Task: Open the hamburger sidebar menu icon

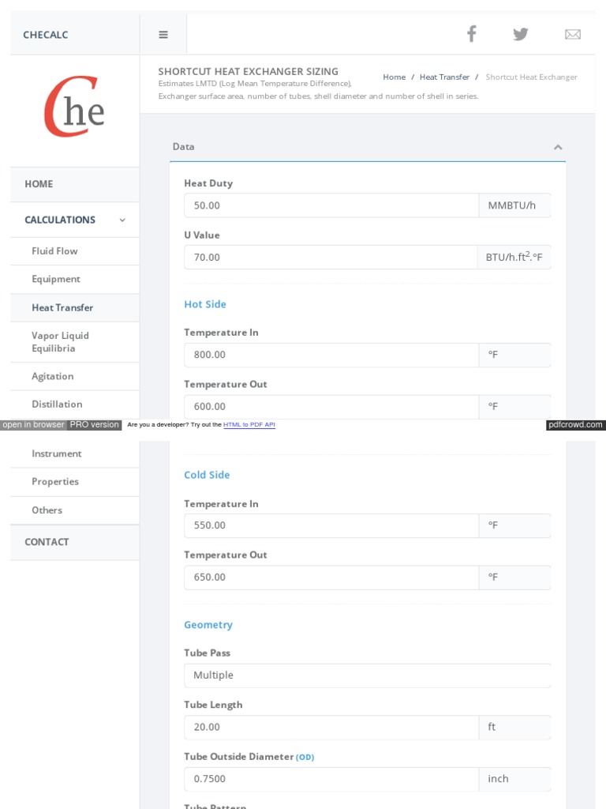Action: coord(163,35)
